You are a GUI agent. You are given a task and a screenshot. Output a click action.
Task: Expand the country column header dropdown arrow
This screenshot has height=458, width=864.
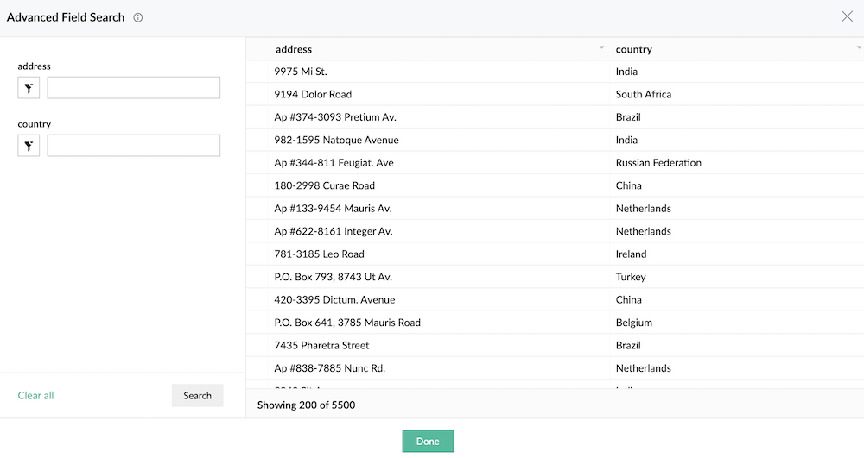[858, 48]
